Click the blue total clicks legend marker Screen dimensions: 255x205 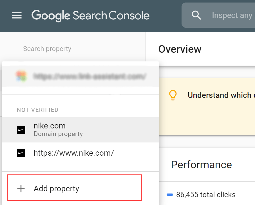pyautogui.click(x=170, y=195)
